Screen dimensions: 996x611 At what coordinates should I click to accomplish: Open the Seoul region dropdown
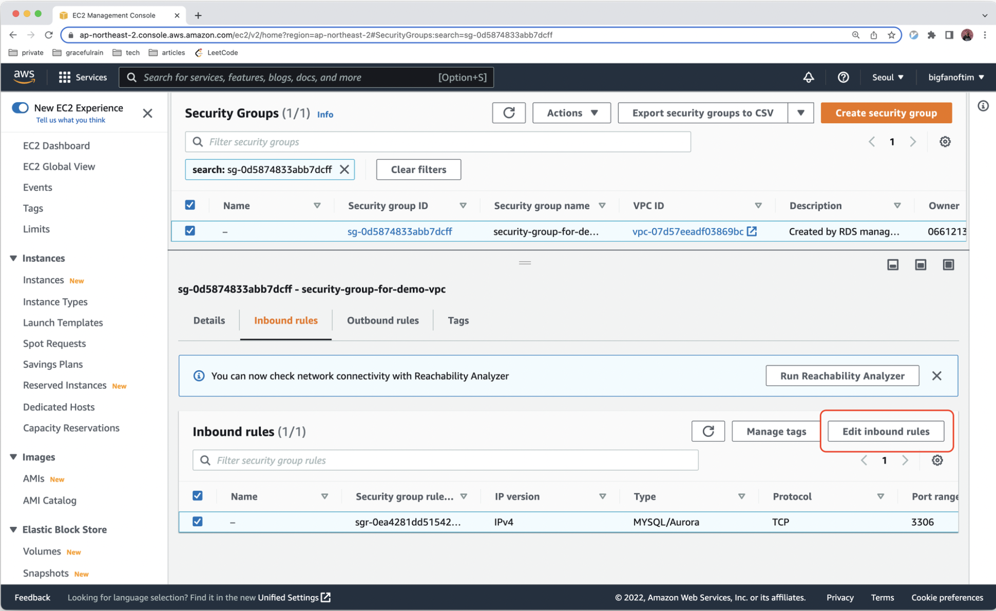[887, 78]
